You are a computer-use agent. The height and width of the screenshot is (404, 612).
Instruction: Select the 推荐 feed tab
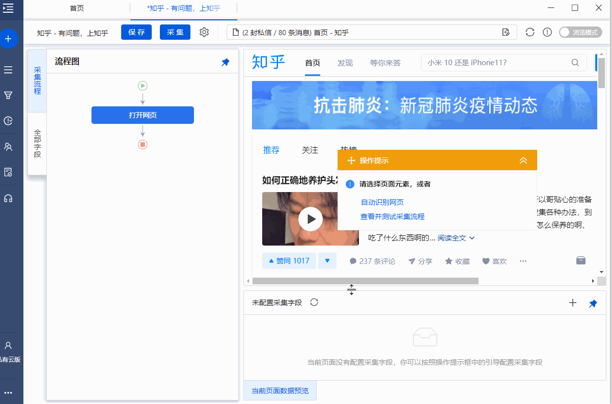point(271,150)
